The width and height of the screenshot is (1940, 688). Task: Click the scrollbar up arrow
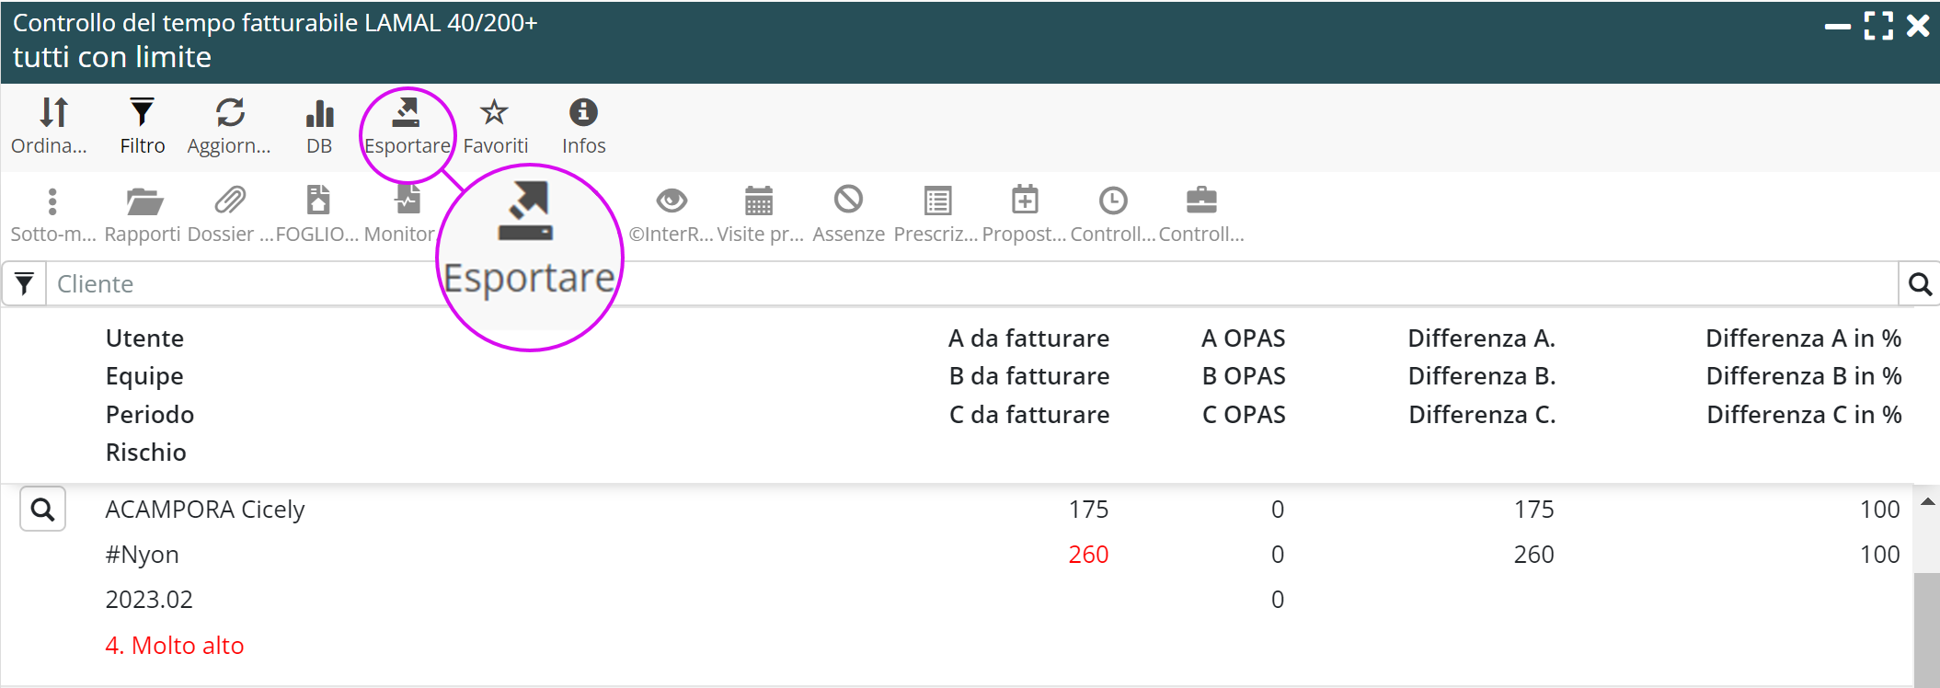[x=1927, y=502]
